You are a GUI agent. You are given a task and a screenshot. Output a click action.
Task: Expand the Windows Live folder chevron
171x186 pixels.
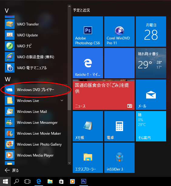coord(62,100)
